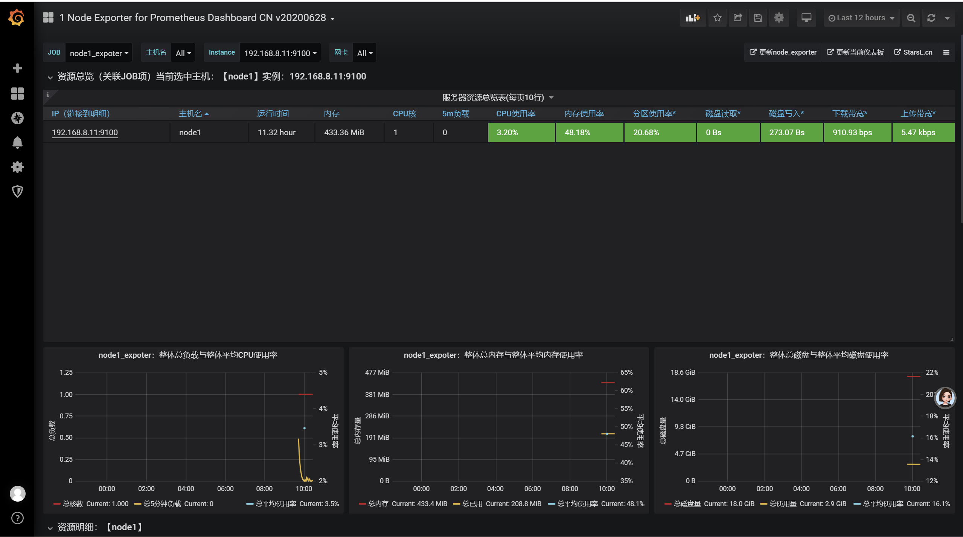Sort table by 内存使用率 column
Image resolution: width=963 pixels, height=537 pixels.
[584, 114]
